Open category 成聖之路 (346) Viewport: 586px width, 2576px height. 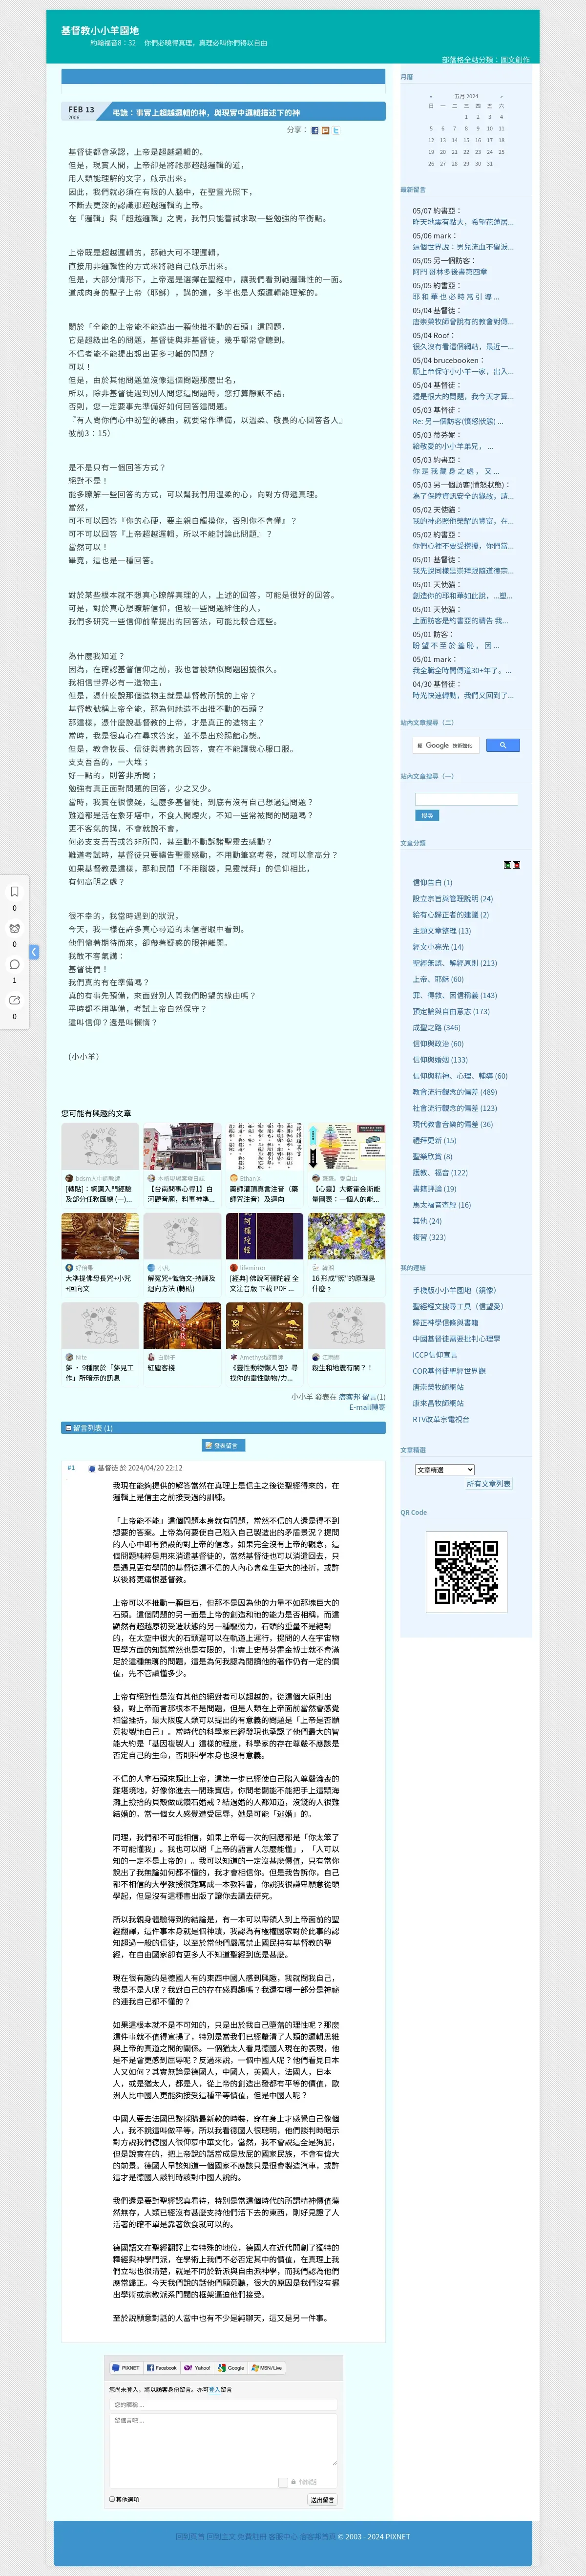click(436, 1028)
